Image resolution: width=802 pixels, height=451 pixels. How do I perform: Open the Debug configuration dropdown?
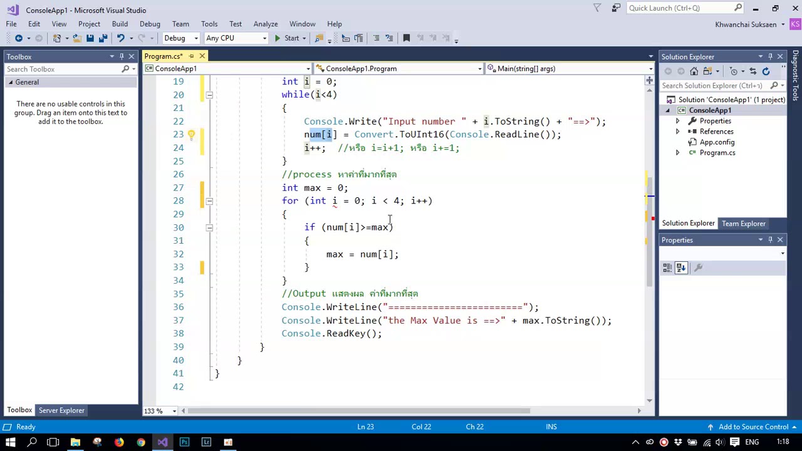[x=181, y=38]
